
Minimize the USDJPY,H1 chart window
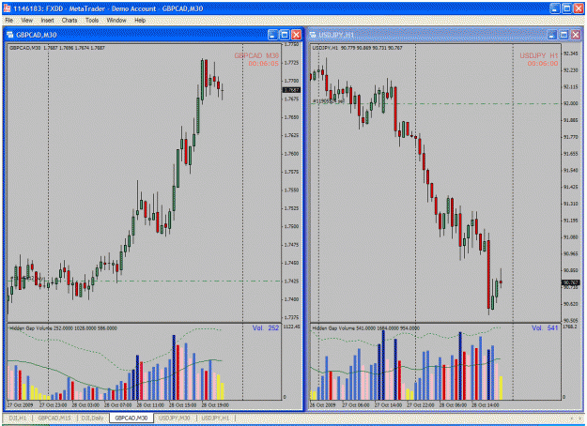pos(552,35)
